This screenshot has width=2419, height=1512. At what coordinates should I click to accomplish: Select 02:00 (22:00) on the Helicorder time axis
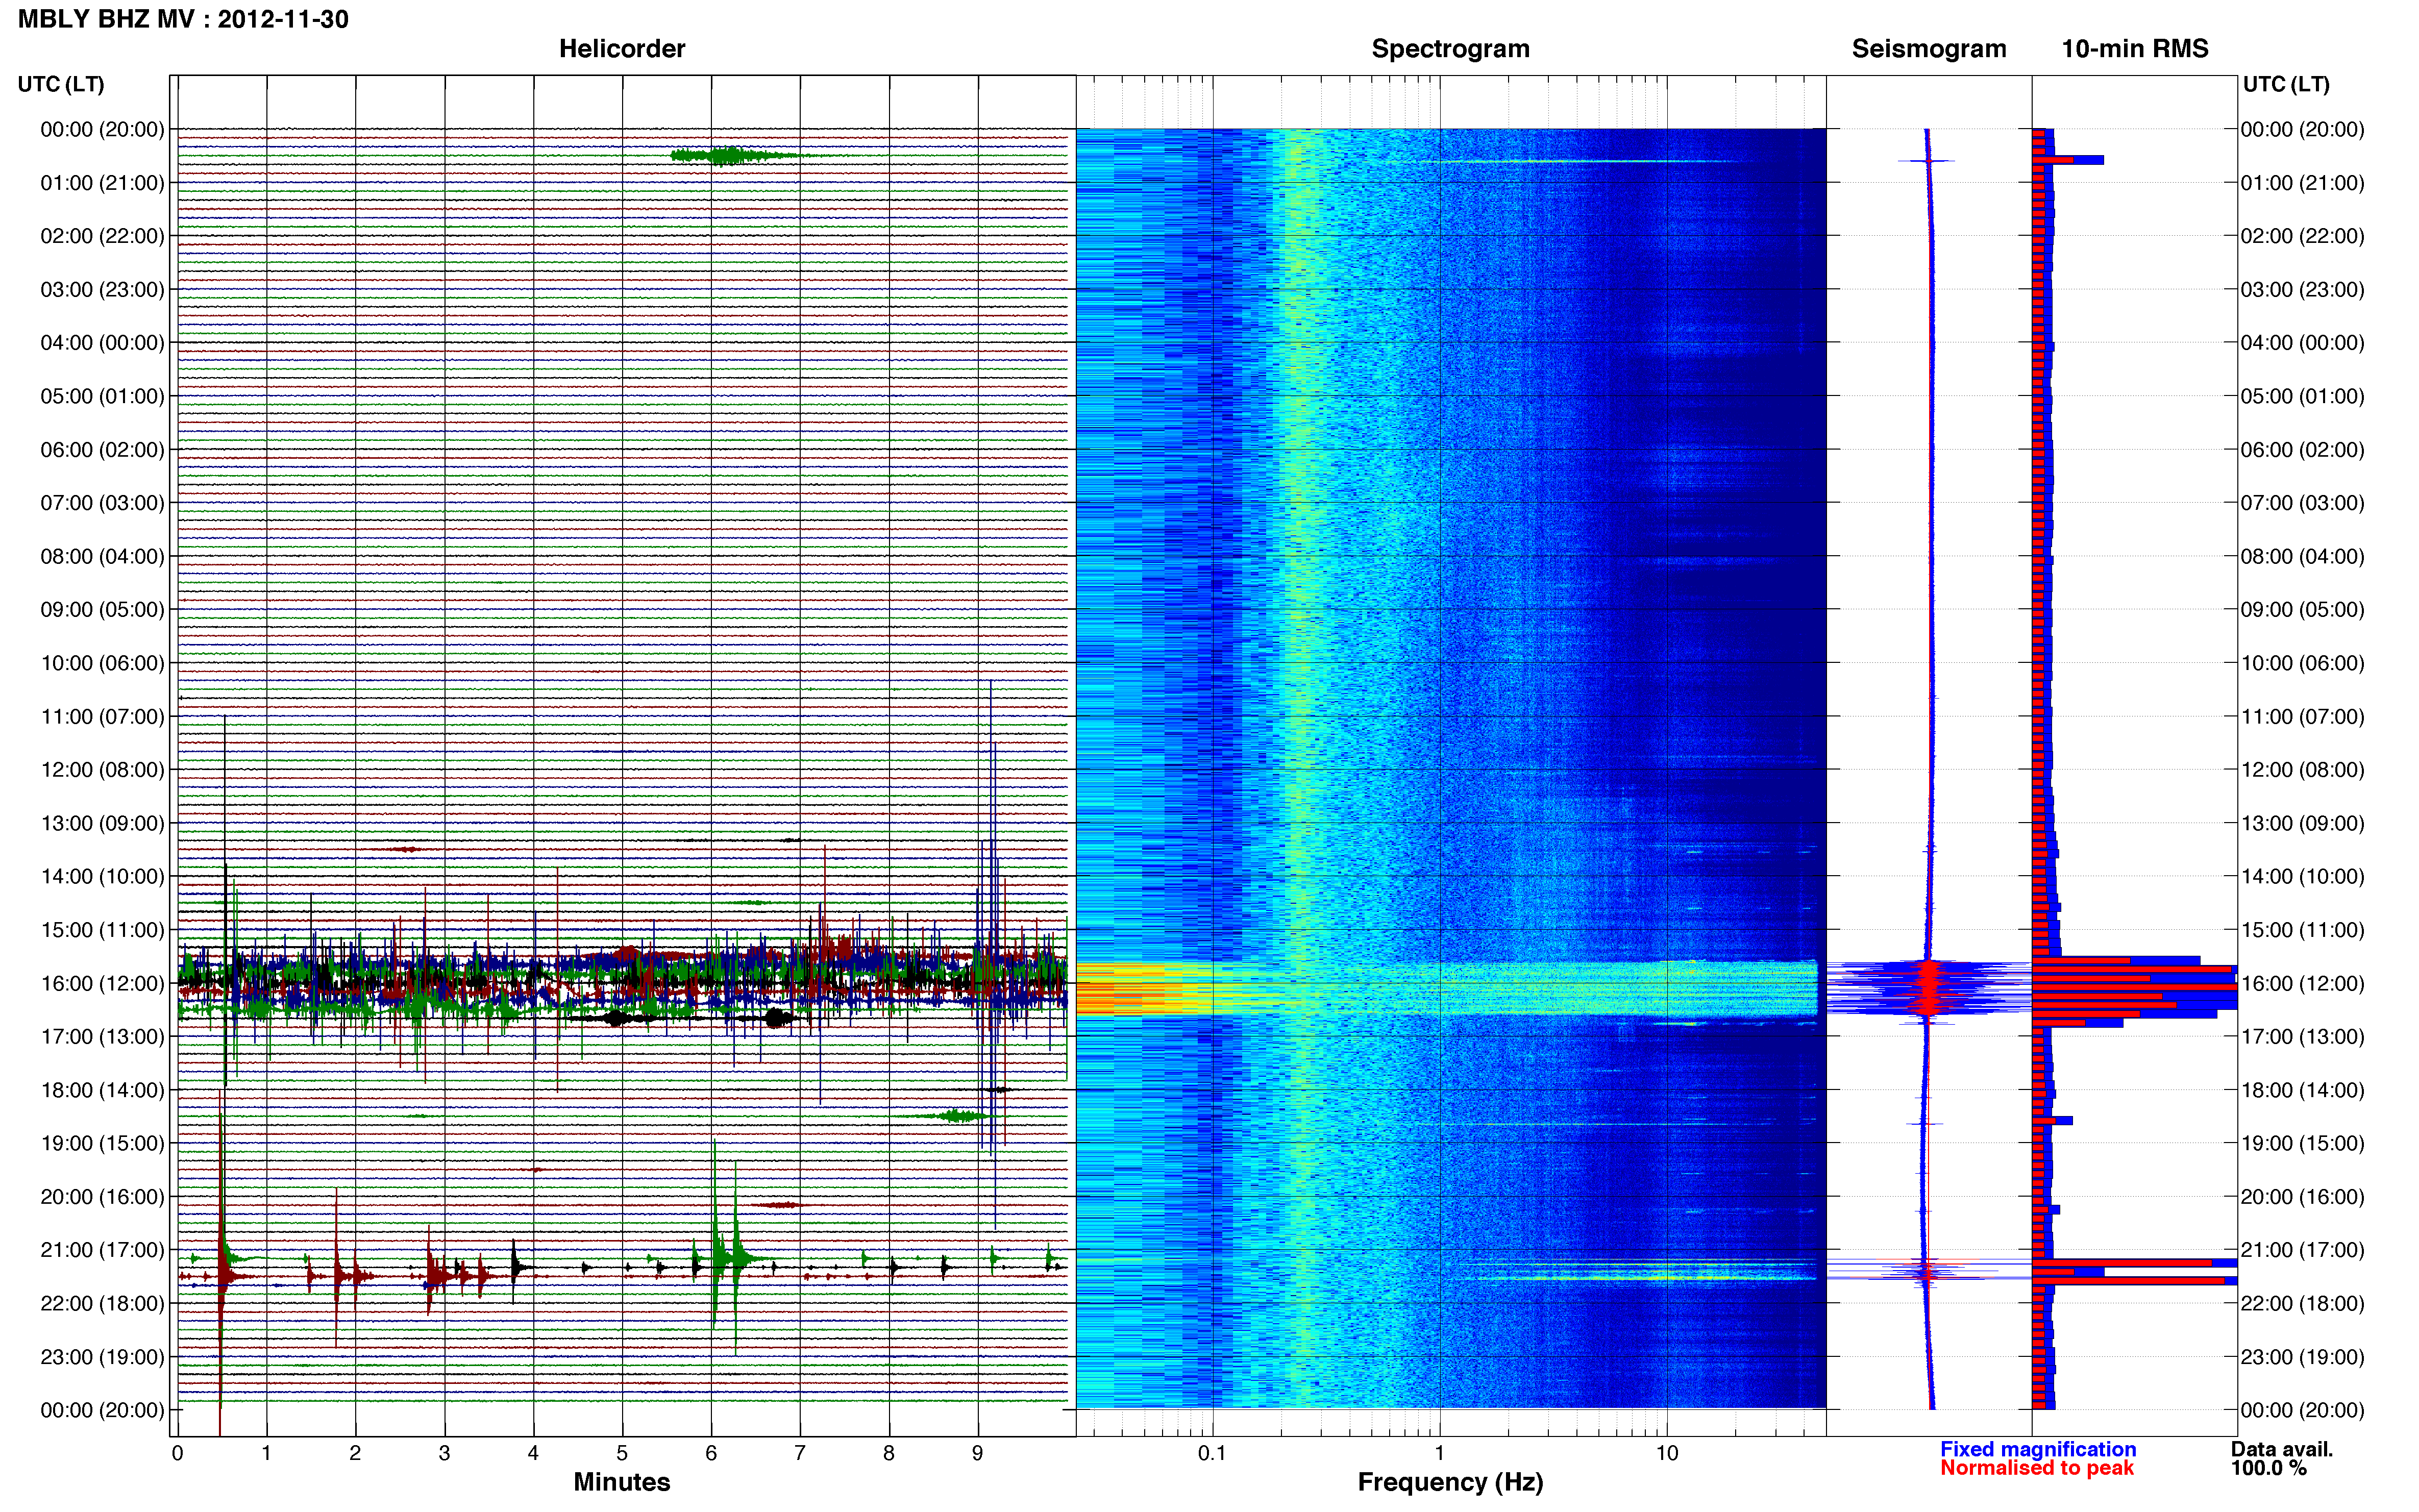pos(102,236)
